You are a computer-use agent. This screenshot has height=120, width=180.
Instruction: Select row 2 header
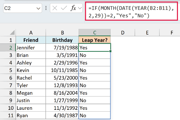click(8, 47)
